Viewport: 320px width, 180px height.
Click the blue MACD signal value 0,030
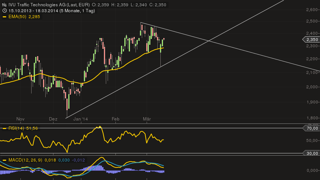click(64, 160)
